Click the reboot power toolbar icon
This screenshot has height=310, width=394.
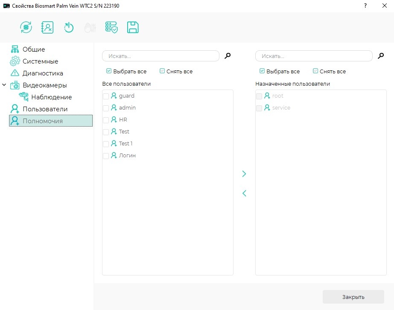point(69,27)
